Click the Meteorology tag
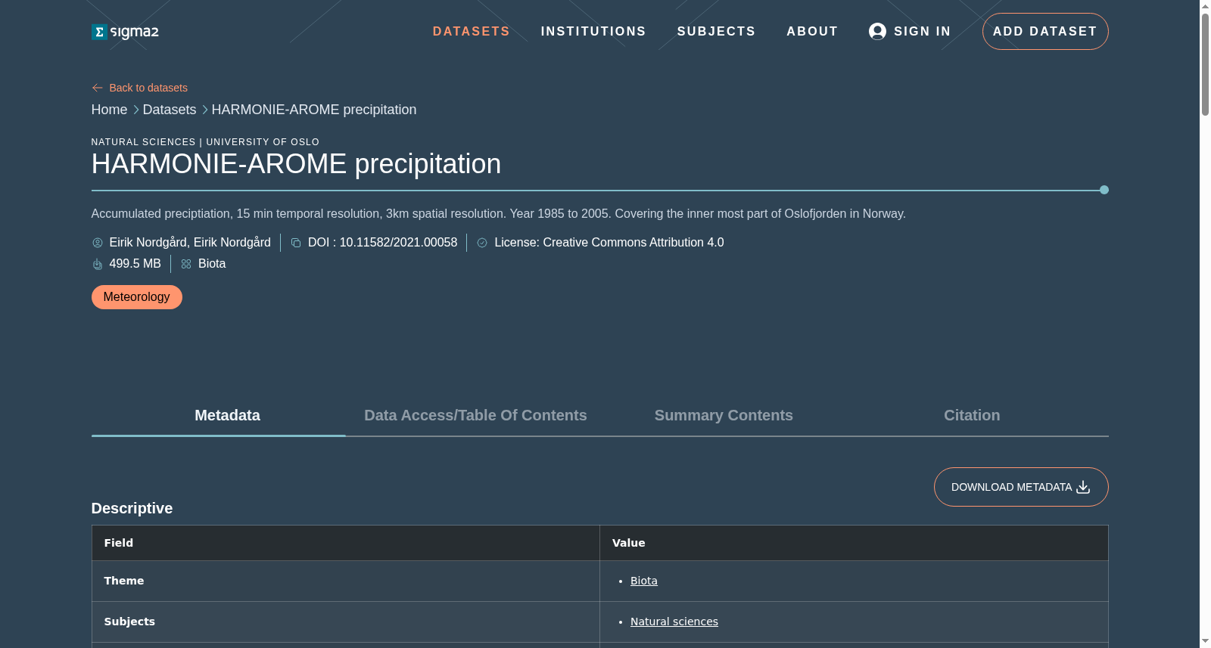Screen dimensions: 1211x648 point(137,297)
